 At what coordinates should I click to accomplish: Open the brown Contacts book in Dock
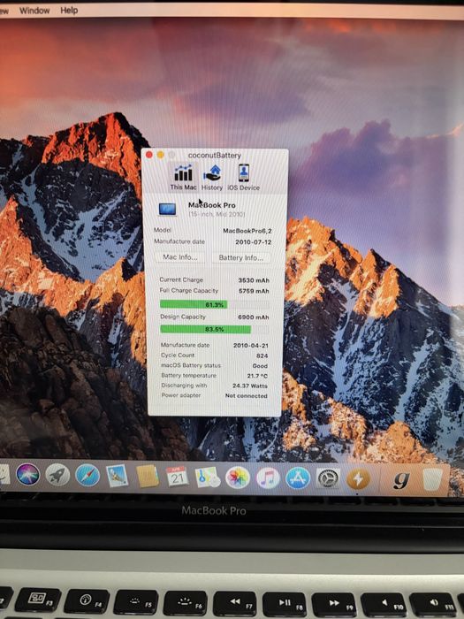(148, 476)
